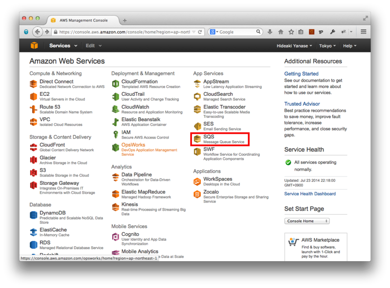The image size is (390, 288).
Task: Open the Data Pipeline icon
Action: click(x=116, y=177)
